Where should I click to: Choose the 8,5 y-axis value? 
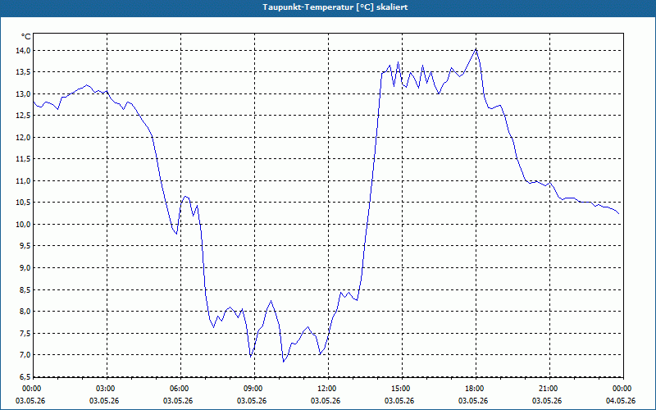click(x=25, y=289)
